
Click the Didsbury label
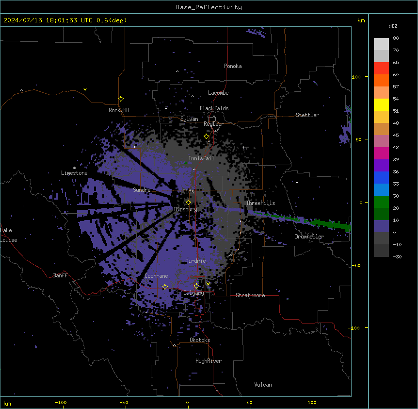pyautogui.click(x=186, y=209)
